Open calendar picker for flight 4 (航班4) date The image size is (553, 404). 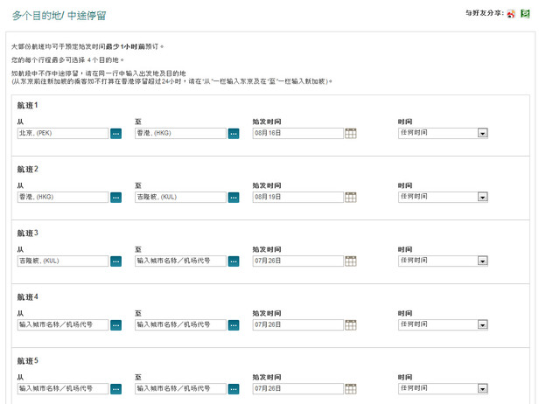(x=351, y=325)
